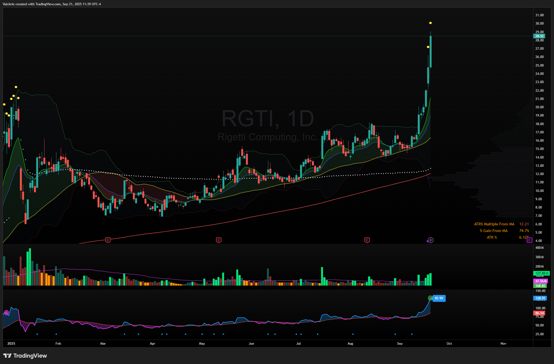Image resolution: width=554 pixels, height=364 pixels.
Task: Click the % Gain From MA value 74.7%
Action: (524, 231)
